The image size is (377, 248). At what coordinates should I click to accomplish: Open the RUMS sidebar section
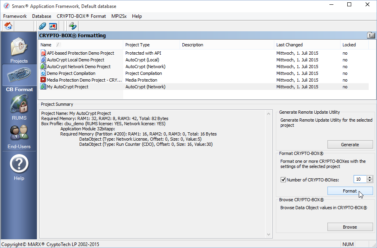(19, 107)
